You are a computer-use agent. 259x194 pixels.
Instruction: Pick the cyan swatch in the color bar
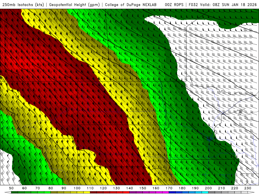click(x=205, y=192)
